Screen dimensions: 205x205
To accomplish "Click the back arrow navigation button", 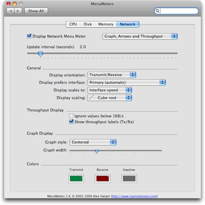I will pyautogui.click(x=11, y=11).
